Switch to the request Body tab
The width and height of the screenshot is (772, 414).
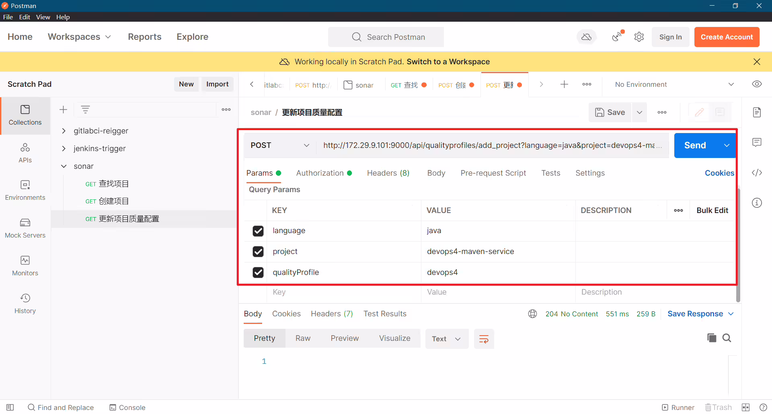point(436,173)
